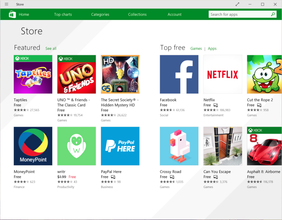Click the Store shopping bag logo
Screen dimensions: 282x220
tap(12, 14)
